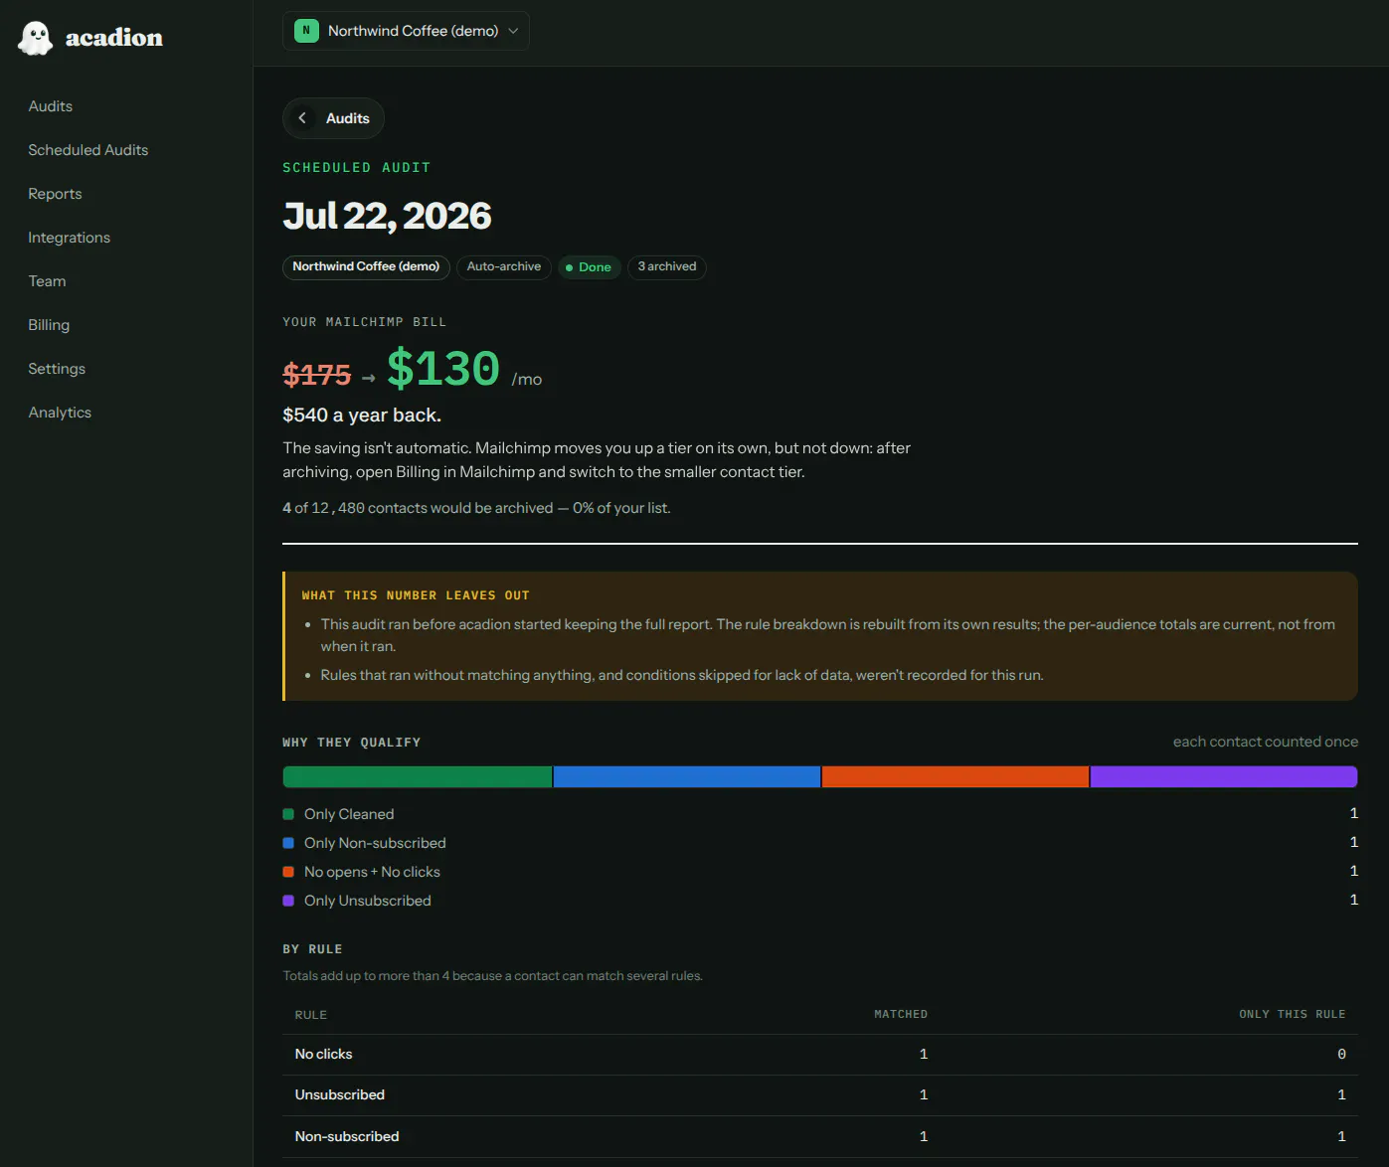Click the purple segment of qualify bar
The image size is (1389, 1167).
coord(1224,777)
